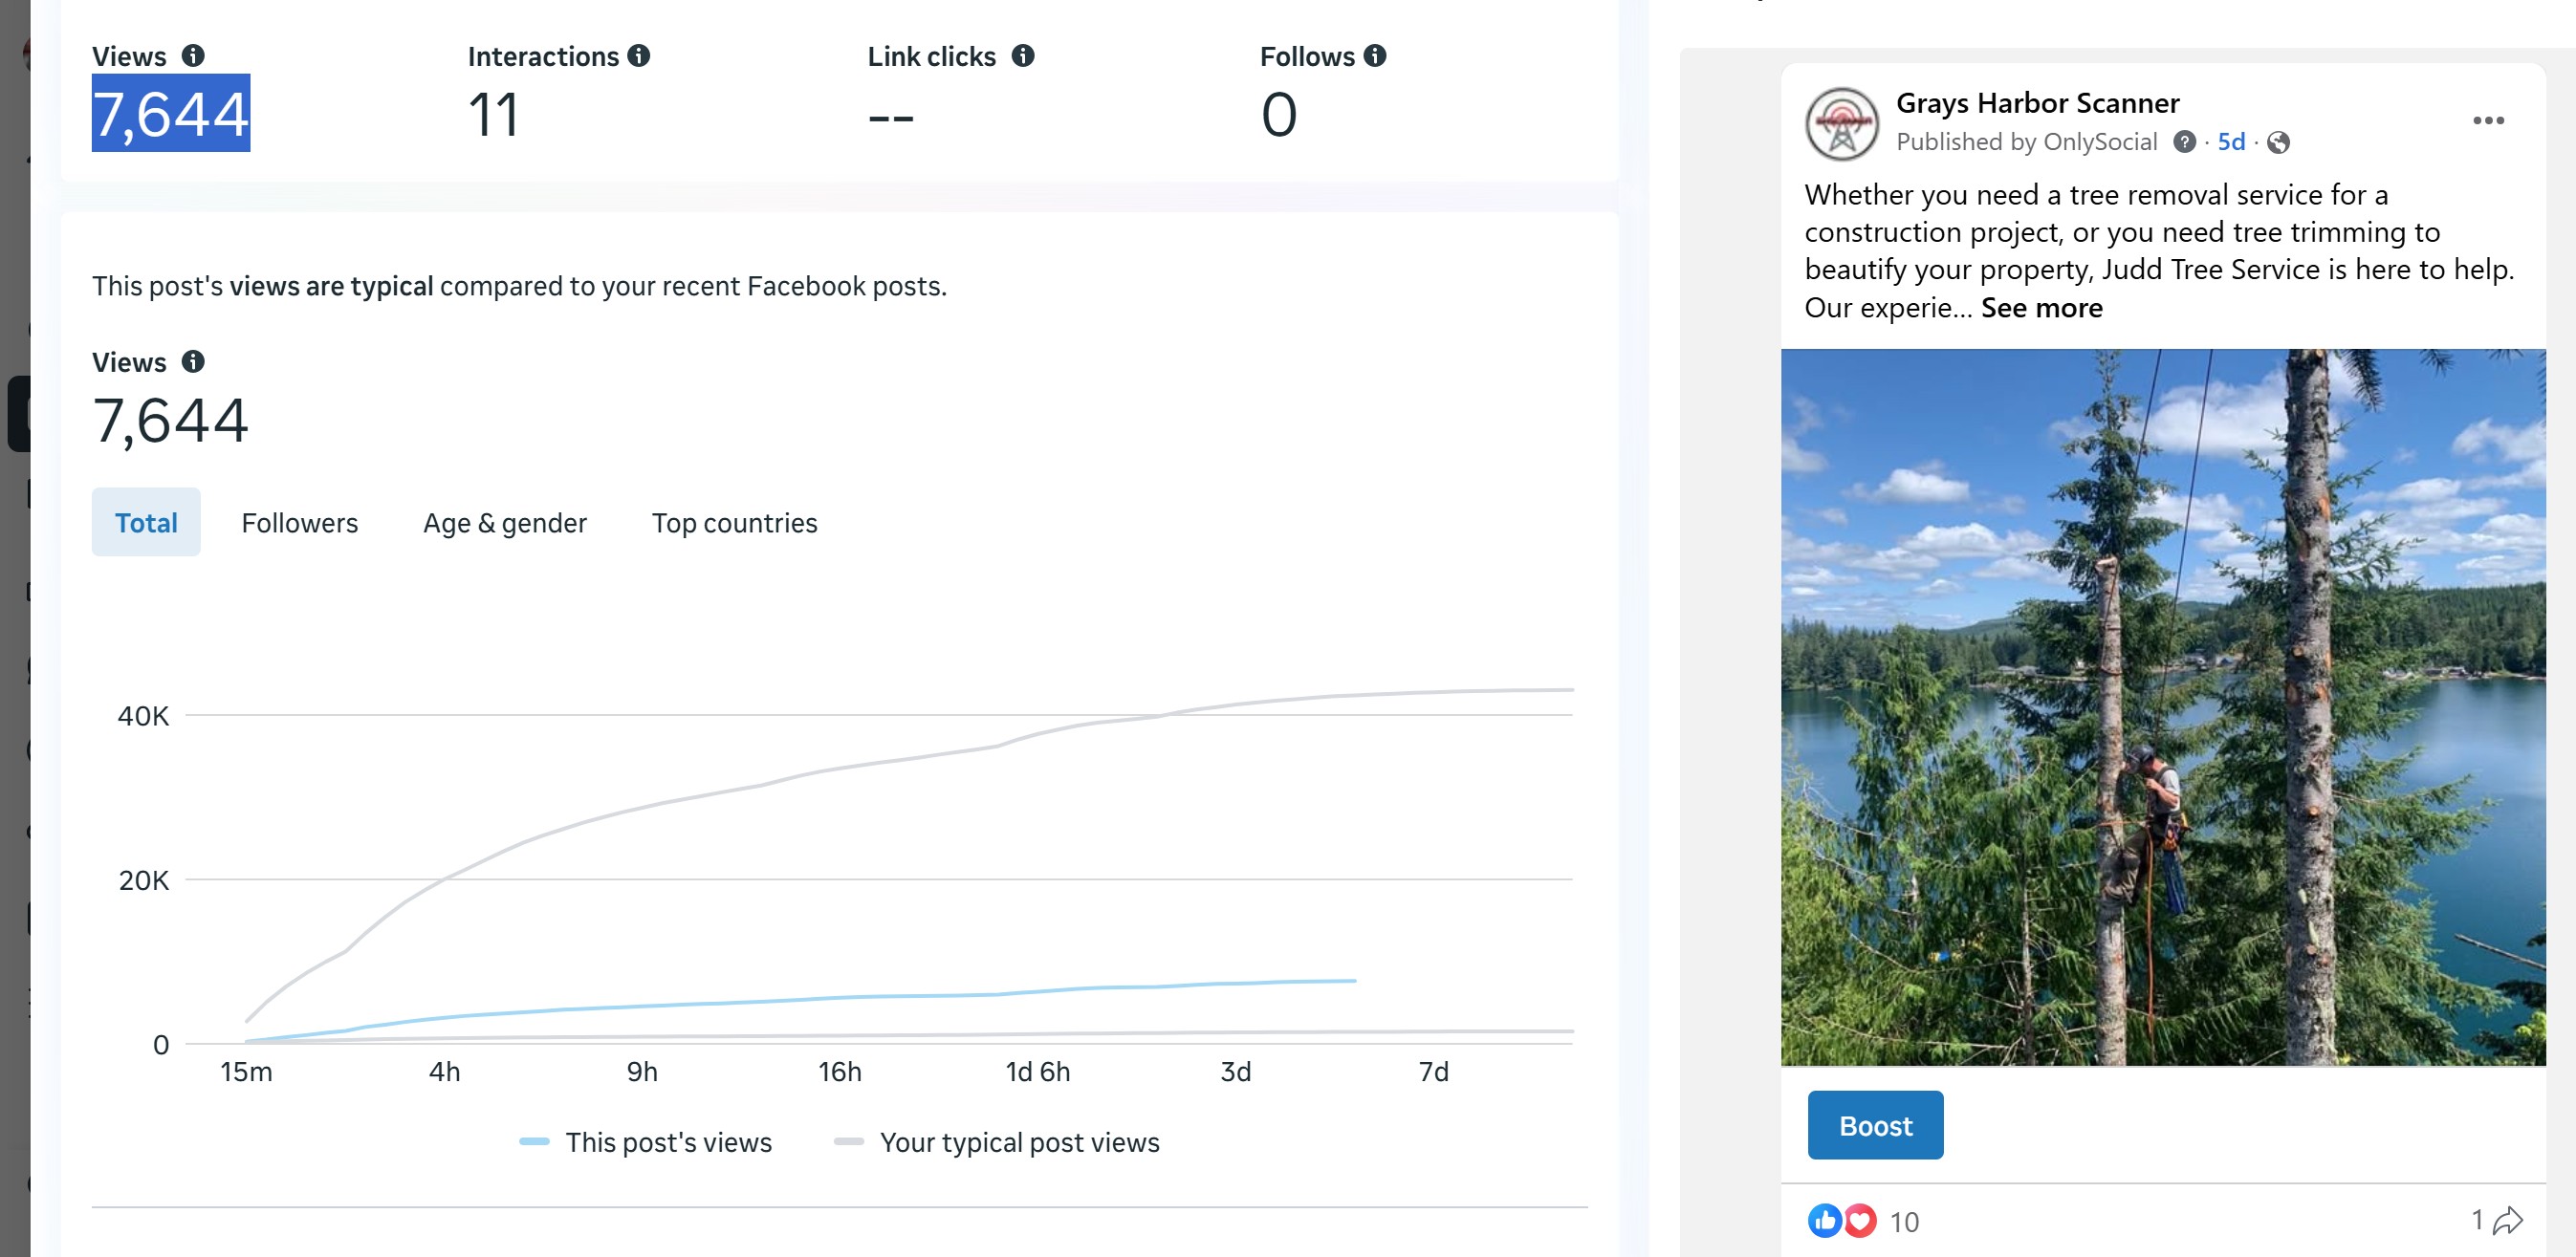
Task: Click the 5d post timestamp link
Action: click(2231, 142)
